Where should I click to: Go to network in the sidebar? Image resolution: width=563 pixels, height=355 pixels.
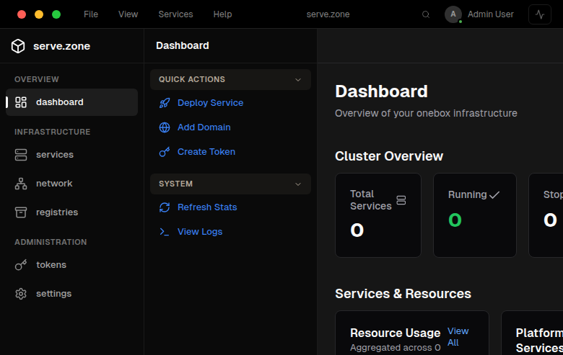[54, 184]
